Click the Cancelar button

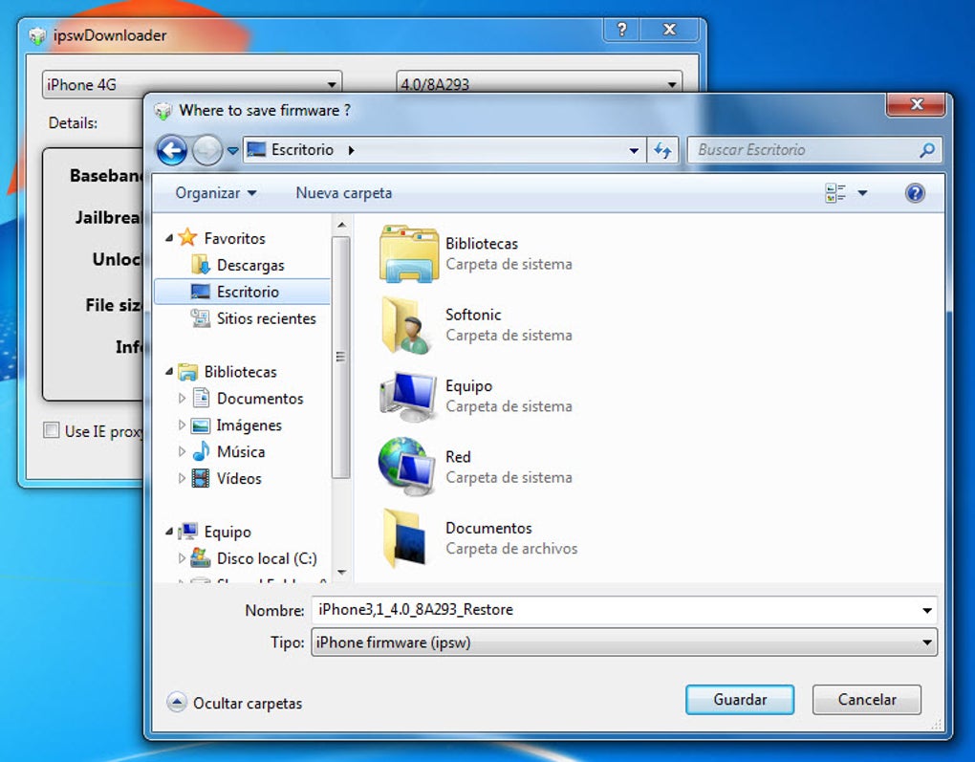(x=867, y=700)
